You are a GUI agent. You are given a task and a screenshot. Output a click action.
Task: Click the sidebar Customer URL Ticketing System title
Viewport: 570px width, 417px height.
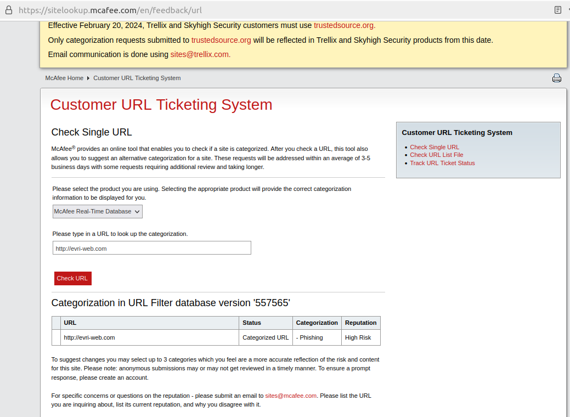click(457, 133)
